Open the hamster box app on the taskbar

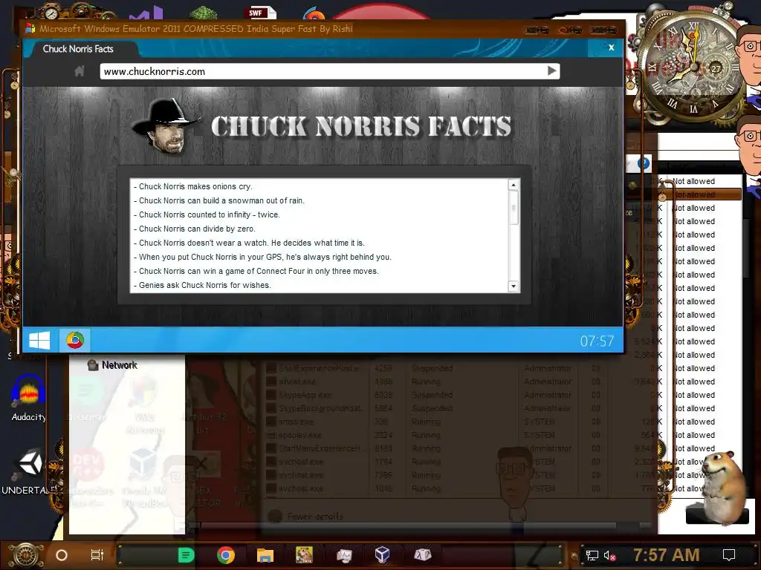(x=304, y=554)
